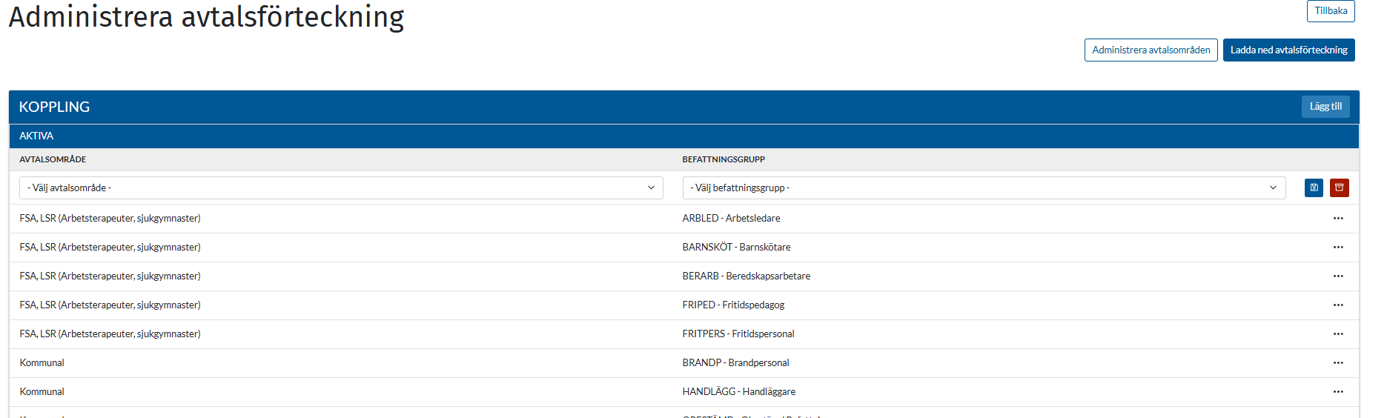
Task: Open the three-dot menu for ARBLED - Arbetsledare
Action: (x=1337, y=219)
